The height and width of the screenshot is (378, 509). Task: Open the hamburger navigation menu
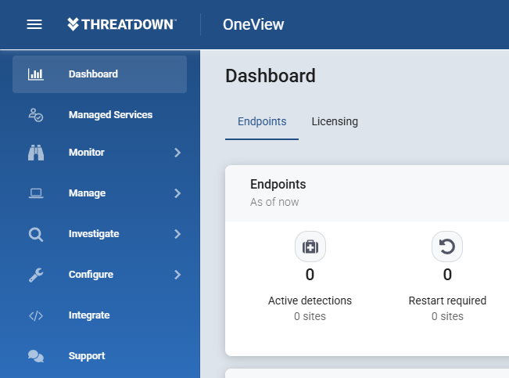click(34, 24)
